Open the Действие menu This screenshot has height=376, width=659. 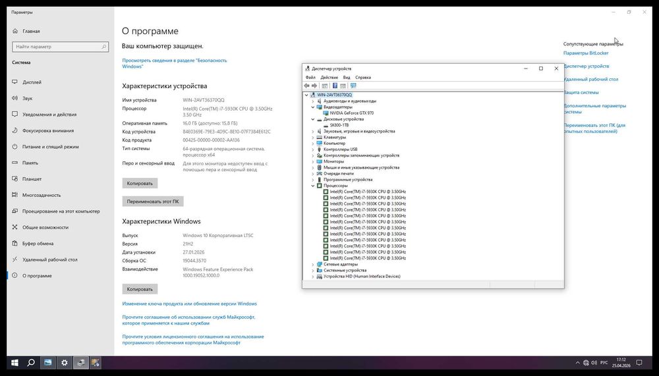pyautogui.click(x=329, y=78)
